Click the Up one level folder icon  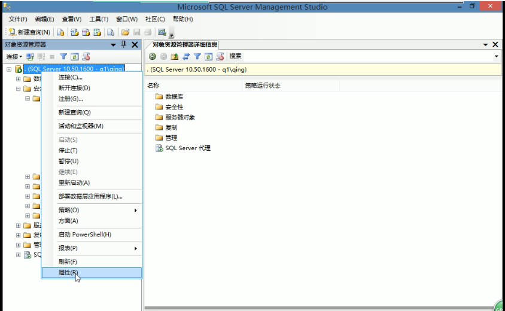175,57
